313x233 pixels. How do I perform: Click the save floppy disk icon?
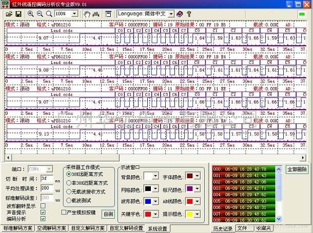[18, 13]
